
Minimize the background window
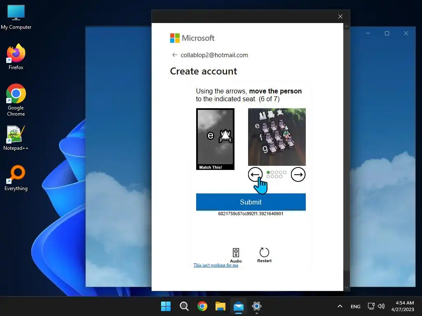click(368, 33)
